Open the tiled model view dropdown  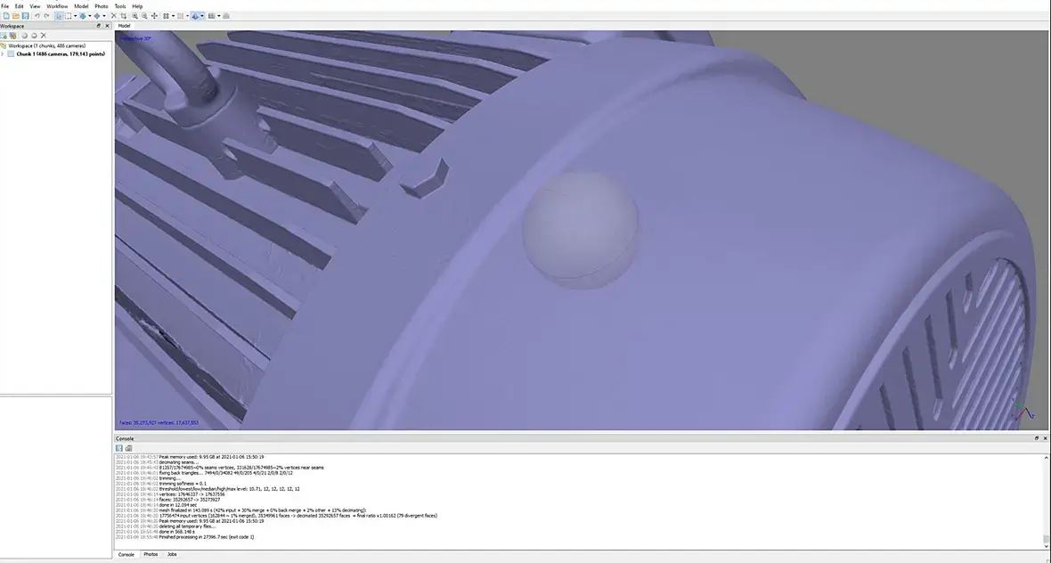point(218,16)
